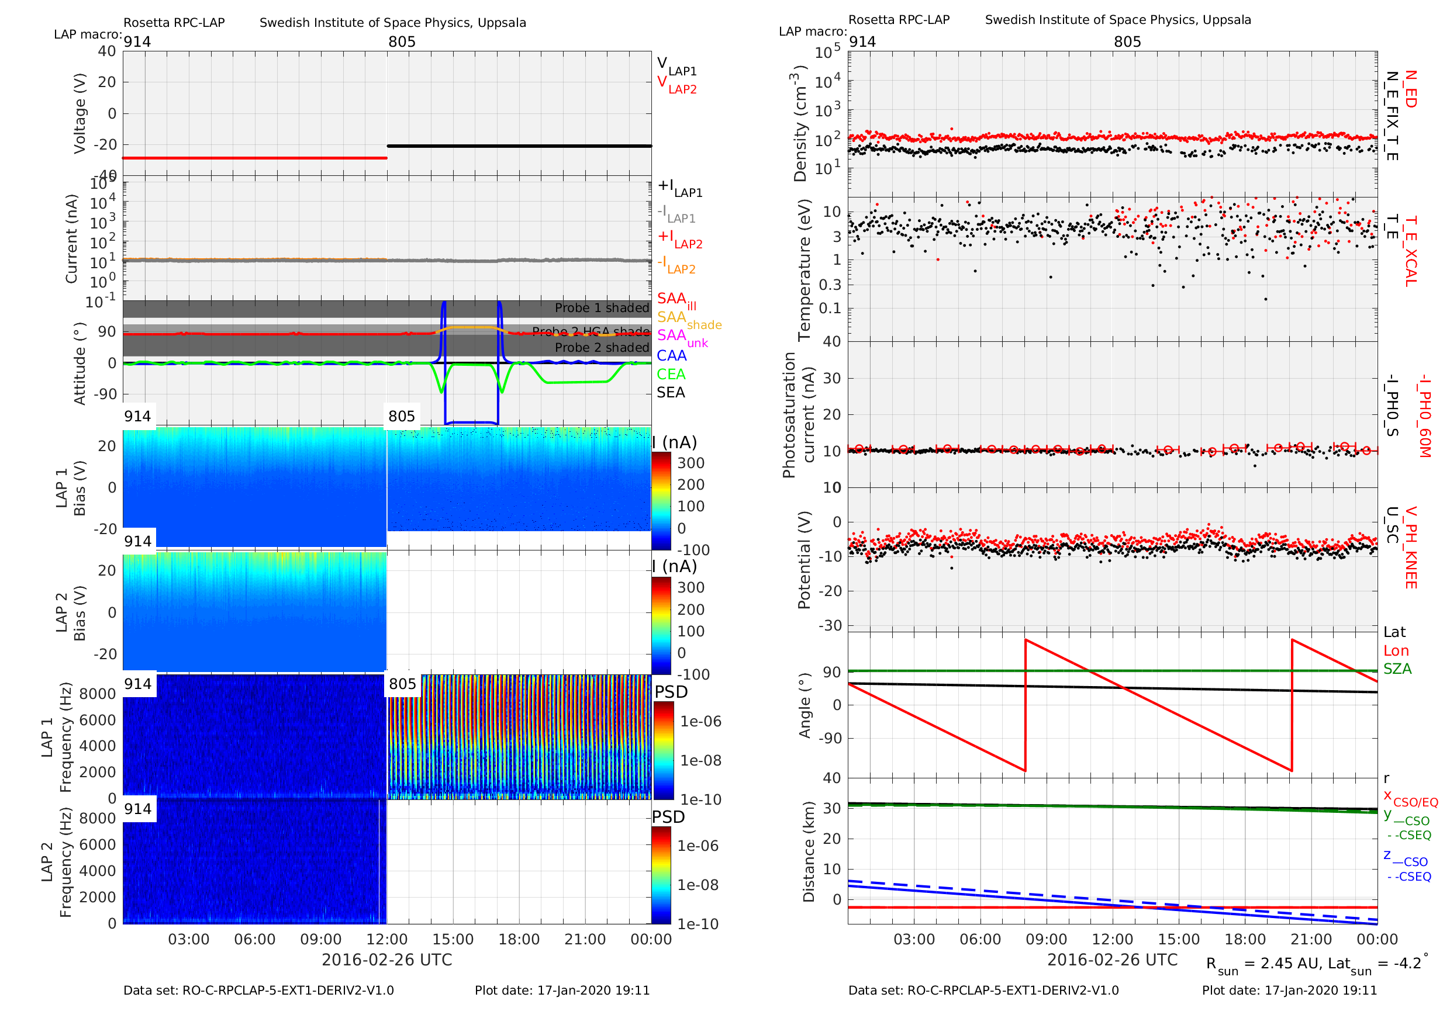
Task: Click the right plot's 'Data set' footer text
Action: [983, 991]
